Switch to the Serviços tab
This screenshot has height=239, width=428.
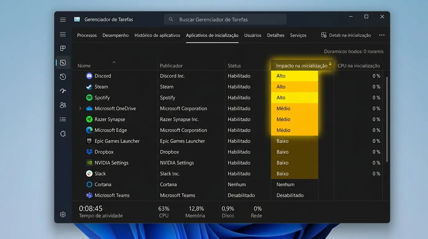(x=298, y=35)
